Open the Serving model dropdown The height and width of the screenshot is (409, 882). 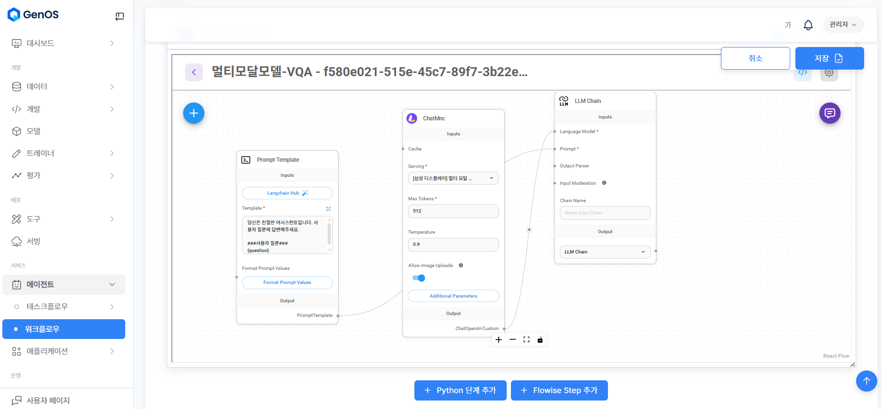pyautogui.click(x=453, y=178)
